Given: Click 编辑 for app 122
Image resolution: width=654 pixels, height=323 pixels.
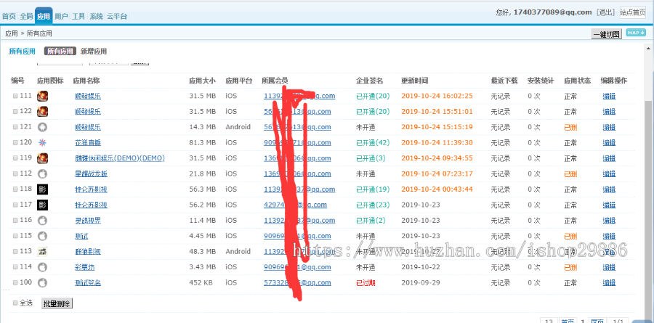Looking at the screenshot, I should 609,112.
